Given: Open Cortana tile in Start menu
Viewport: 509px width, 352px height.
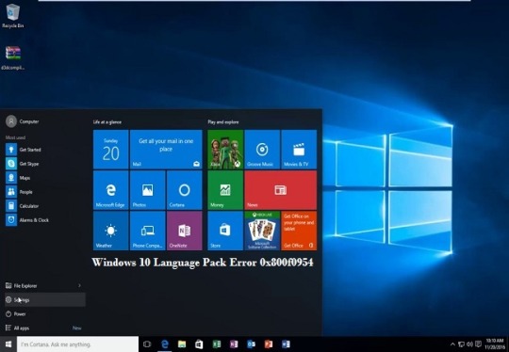Looking at the screenshot, I should (x=185, y=190).
